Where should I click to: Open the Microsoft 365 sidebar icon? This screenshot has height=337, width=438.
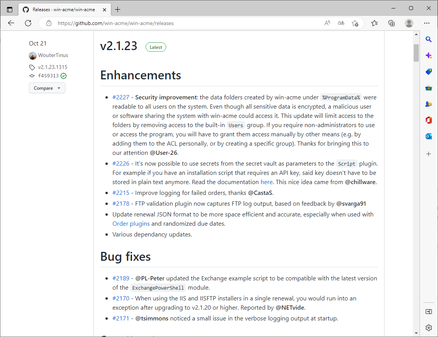428,120
